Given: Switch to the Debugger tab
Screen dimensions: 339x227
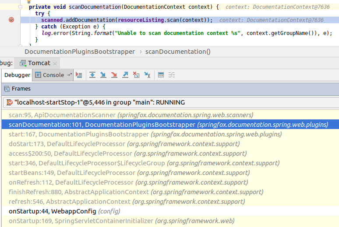Looking at the screenshot, I should coord(17,75).
